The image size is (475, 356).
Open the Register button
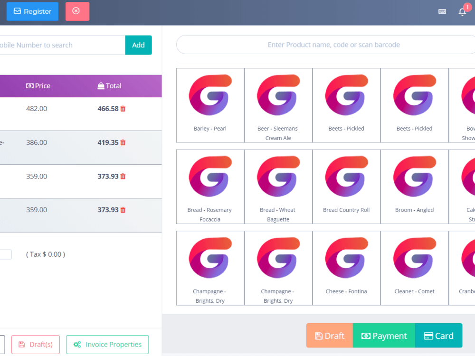(x=32, y=11)
